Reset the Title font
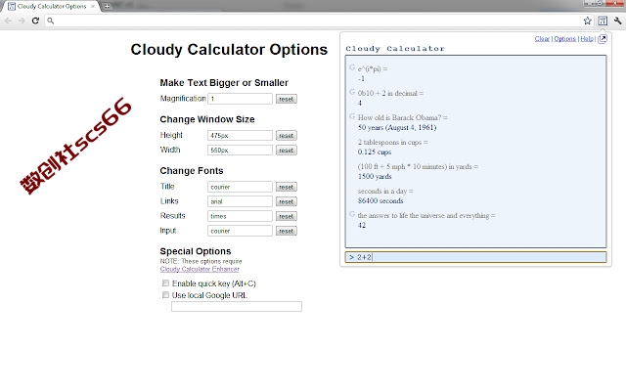Image resolution: width=626 pixels, height=391 pixels. click(x=287, y=187)
